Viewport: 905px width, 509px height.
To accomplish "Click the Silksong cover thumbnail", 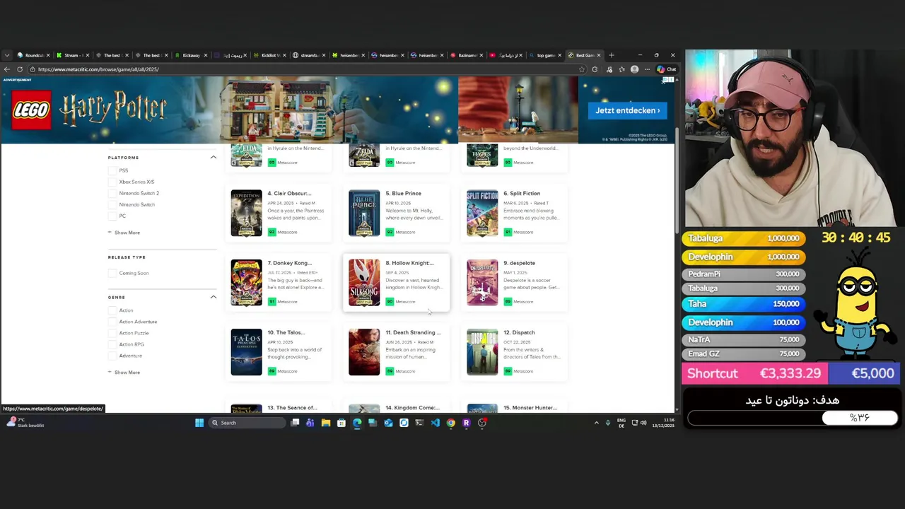I will point(364,282).
